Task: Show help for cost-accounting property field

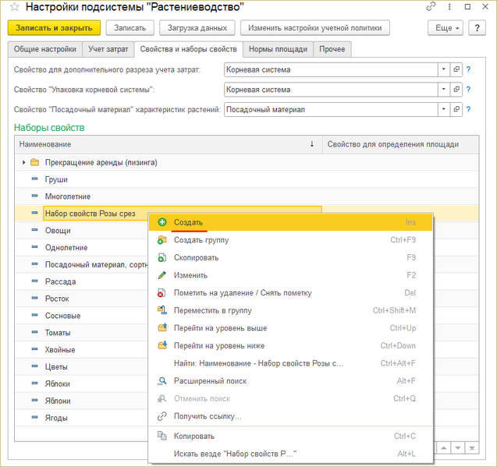Action: [468, 69]
